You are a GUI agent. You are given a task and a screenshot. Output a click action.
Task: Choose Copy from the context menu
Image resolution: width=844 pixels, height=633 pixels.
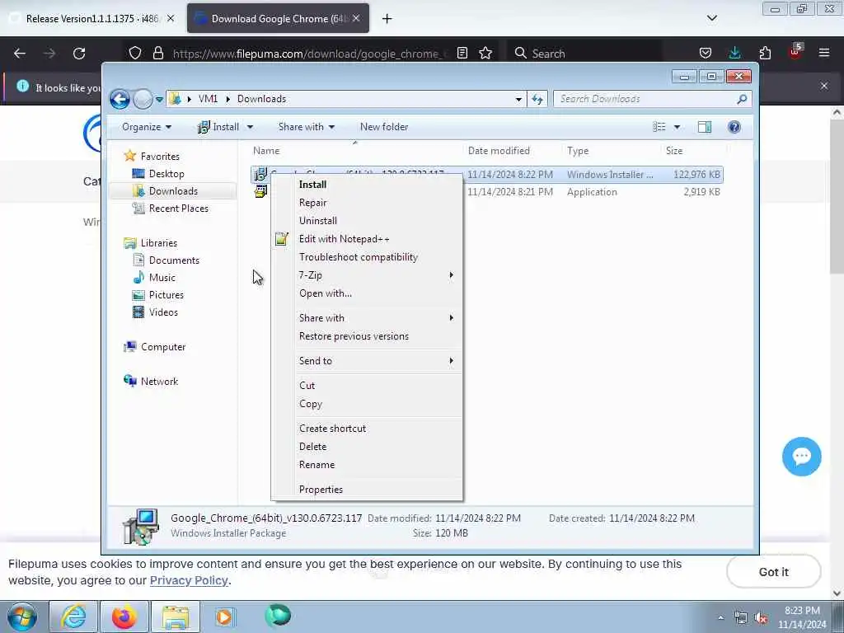pos(367,404)
